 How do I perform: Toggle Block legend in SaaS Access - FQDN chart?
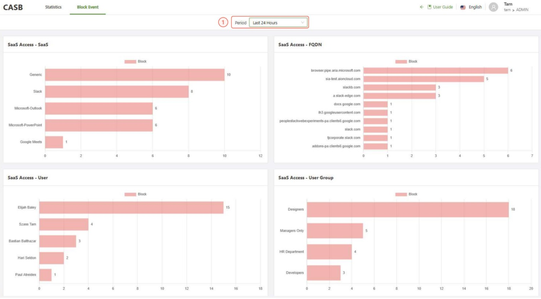[406, 61]
